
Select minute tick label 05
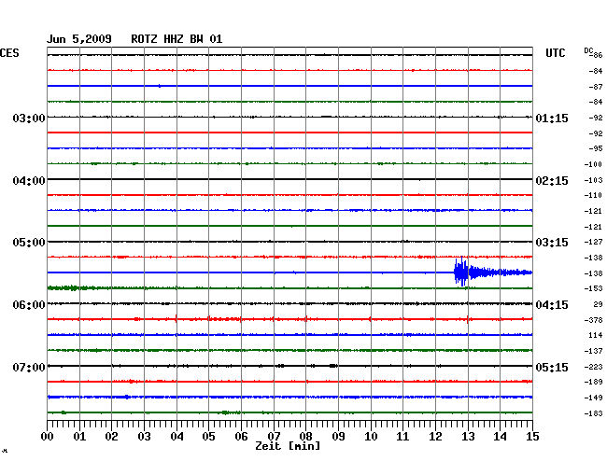tap(208, 436)
